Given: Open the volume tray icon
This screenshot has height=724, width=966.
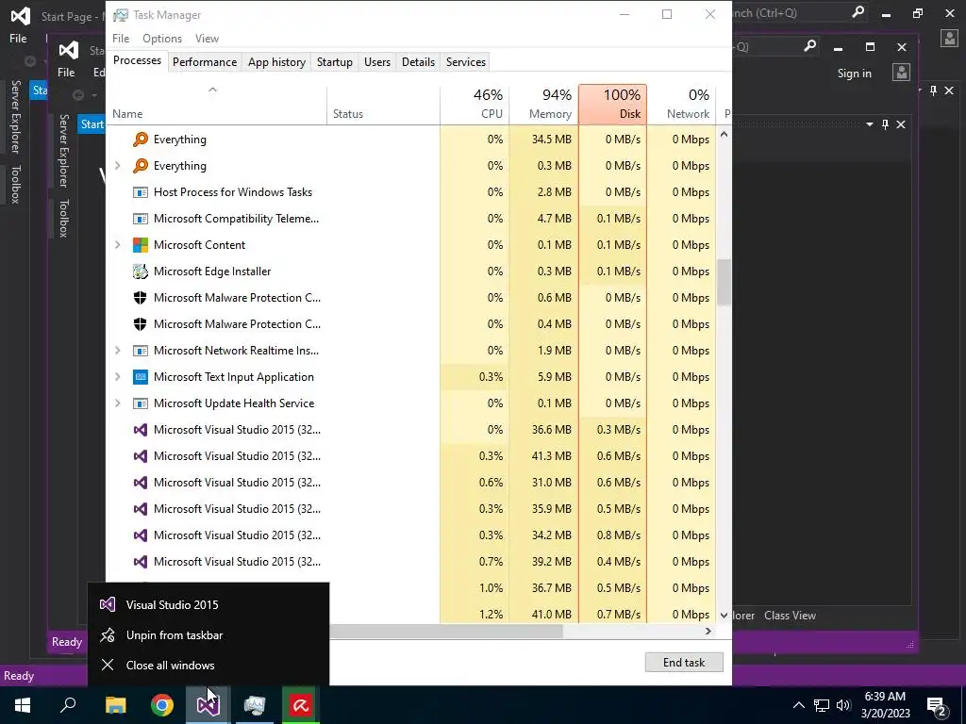Looking at the screenshot, I should click(843, 705).
